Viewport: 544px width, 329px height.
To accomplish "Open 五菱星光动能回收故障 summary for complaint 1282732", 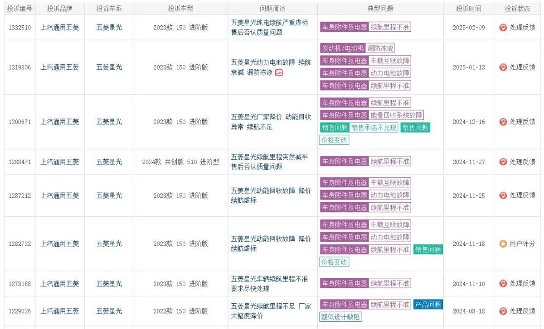I will 271,243.
